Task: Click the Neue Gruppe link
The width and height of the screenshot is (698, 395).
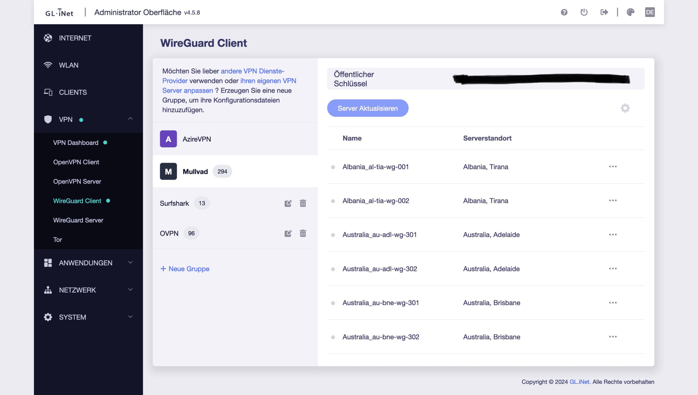Action: (185, 269)
